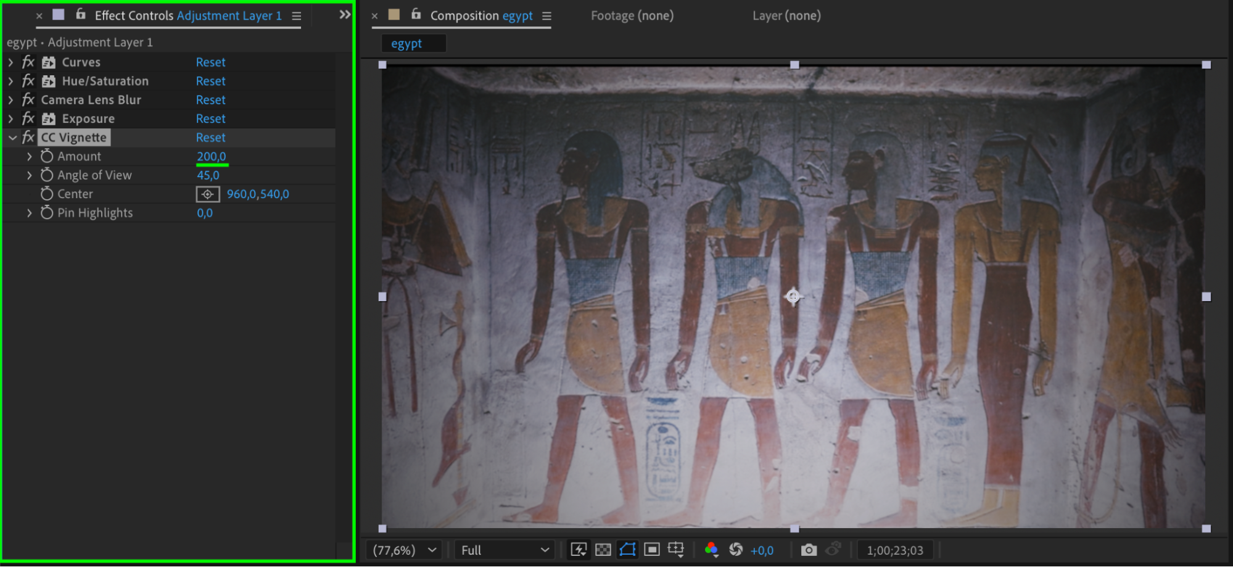Screen dimensions: 1233x567
Task: Switch to the Layer (none) tab
Action: click(x=786, y=16)
